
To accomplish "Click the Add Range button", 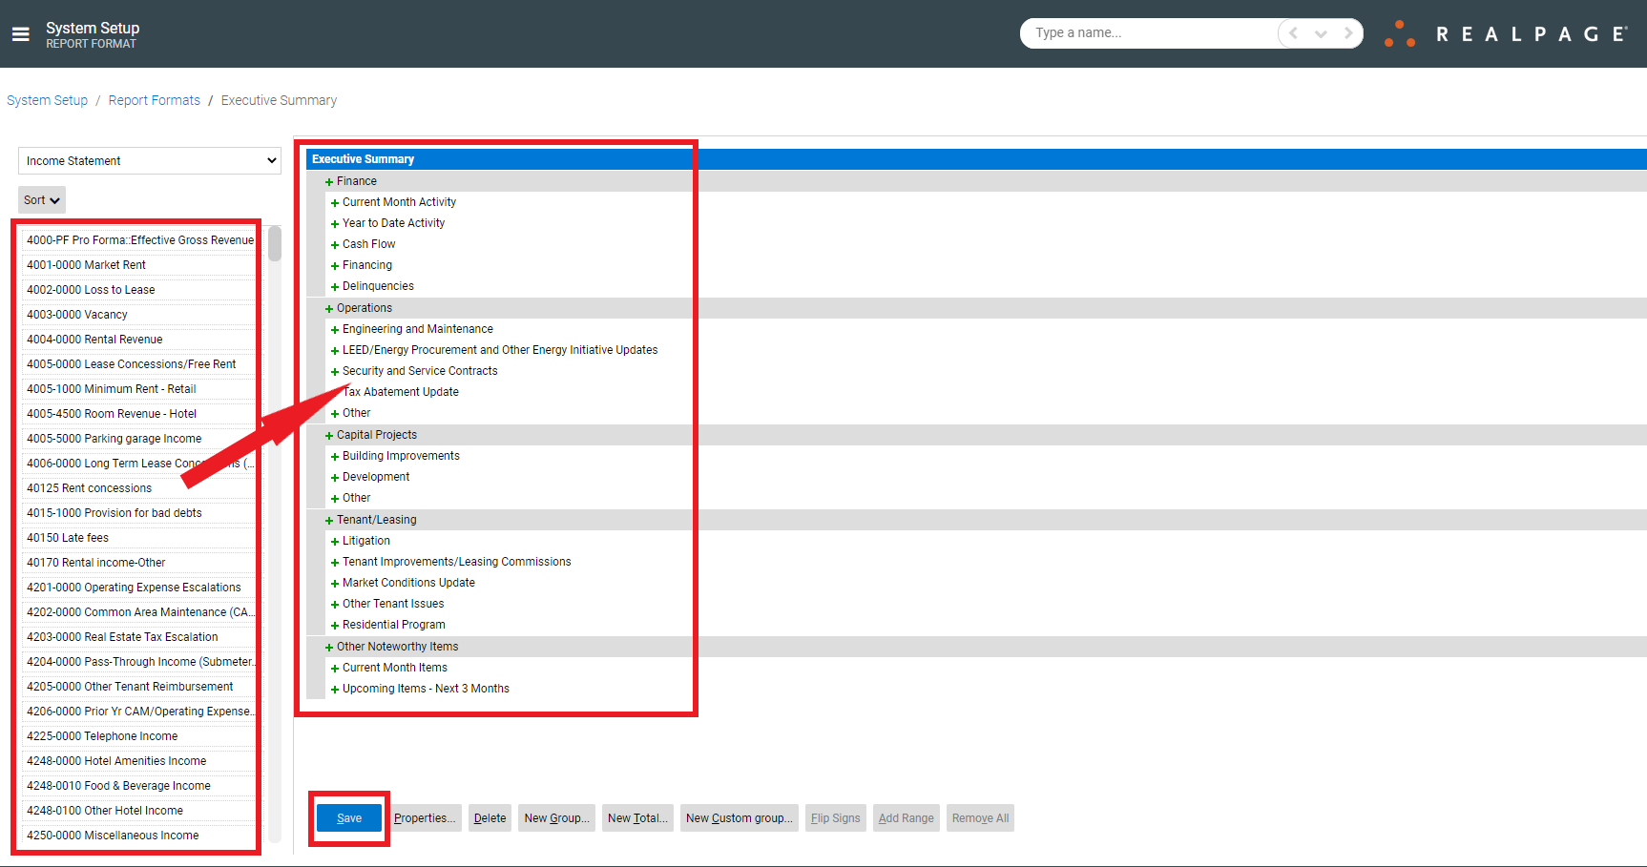I will pos(907,818).
